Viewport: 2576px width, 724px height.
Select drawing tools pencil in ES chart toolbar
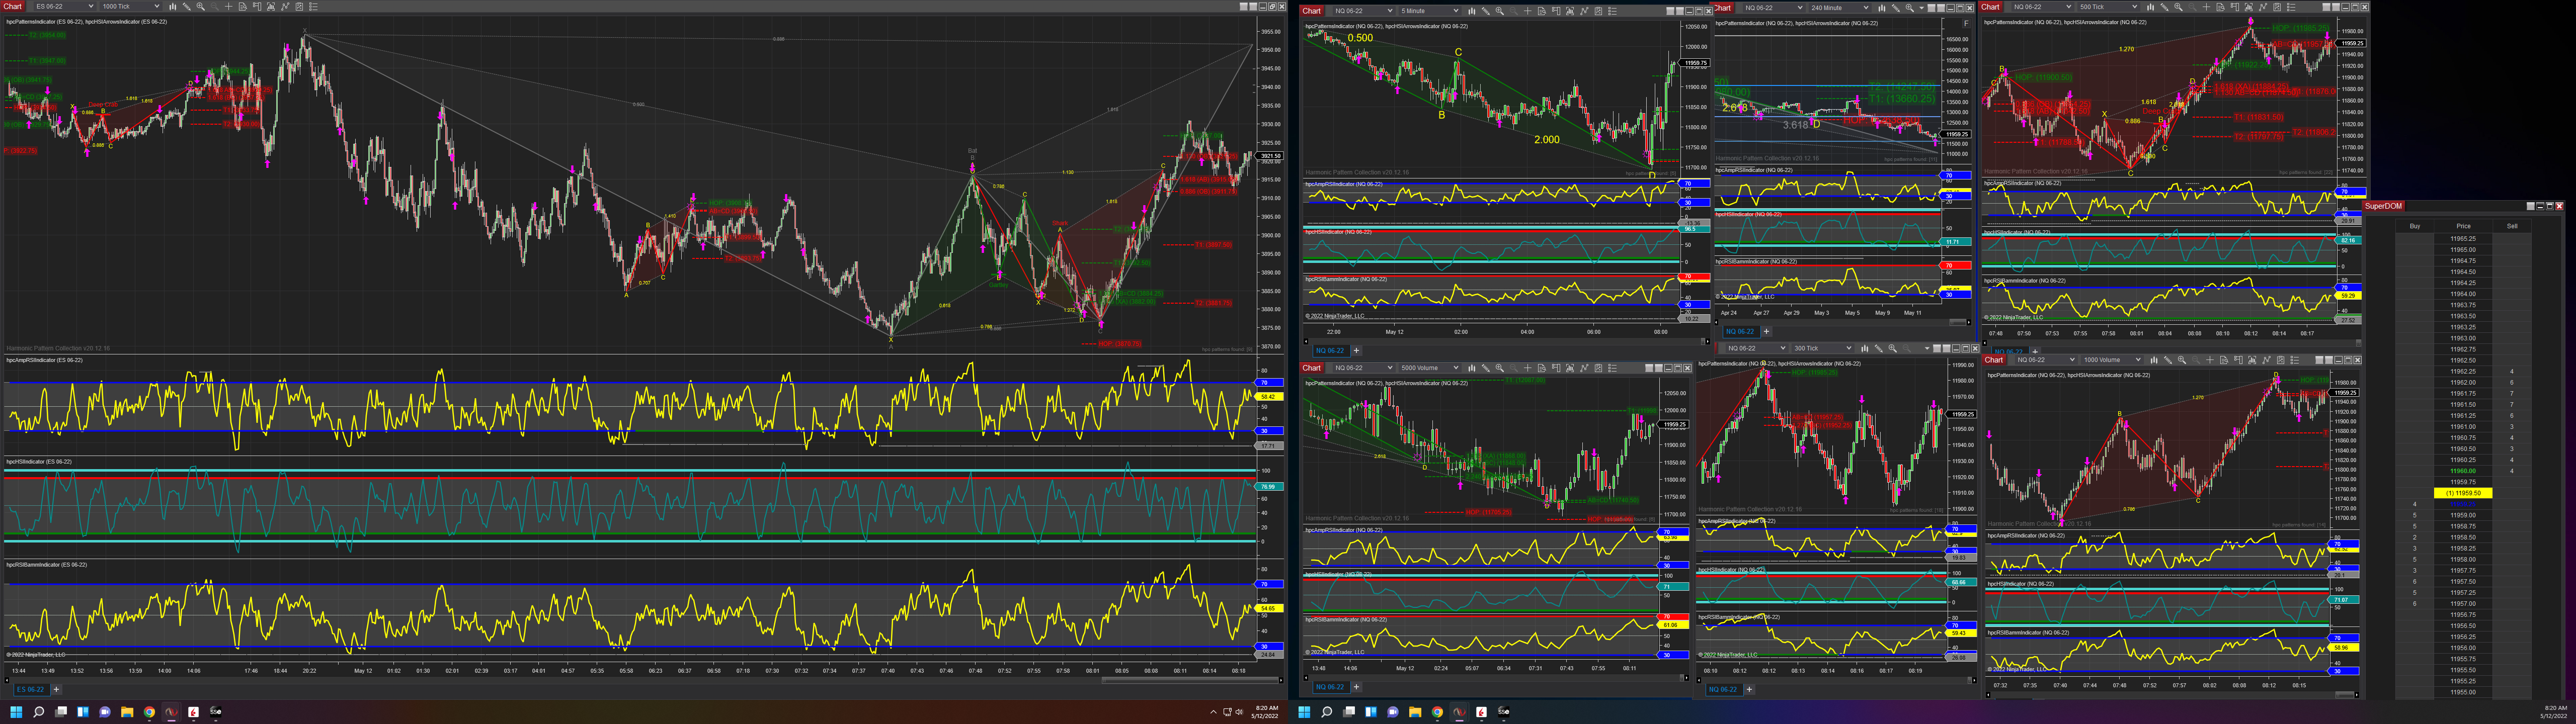pos(187,6)
